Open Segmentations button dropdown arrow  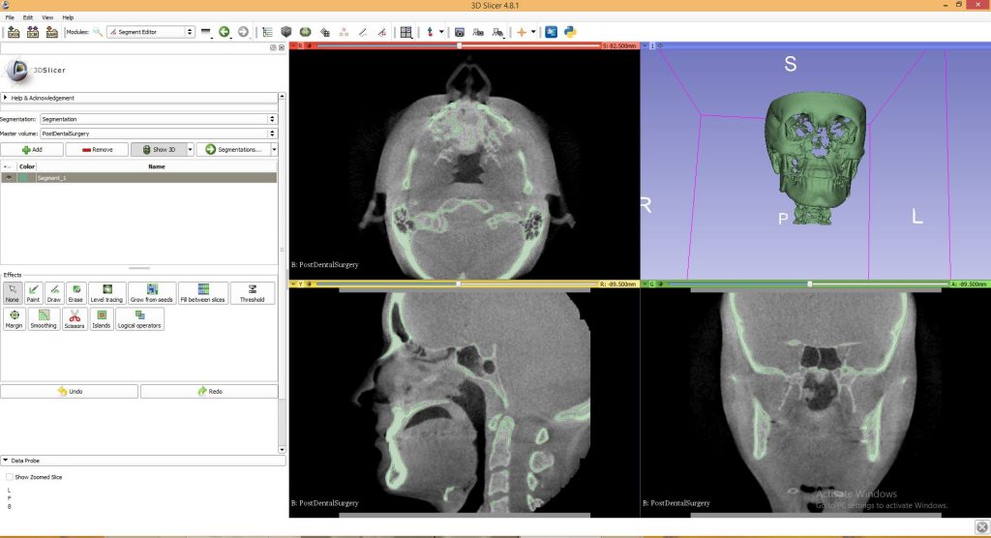274,150
